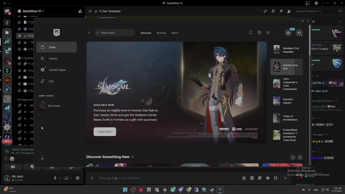Open Epic account profile H avatar
The image size is (345, 194).
299,33
